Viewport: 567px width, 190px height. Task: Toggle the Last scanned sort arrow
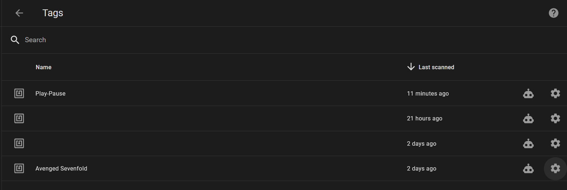click(411, 67)
